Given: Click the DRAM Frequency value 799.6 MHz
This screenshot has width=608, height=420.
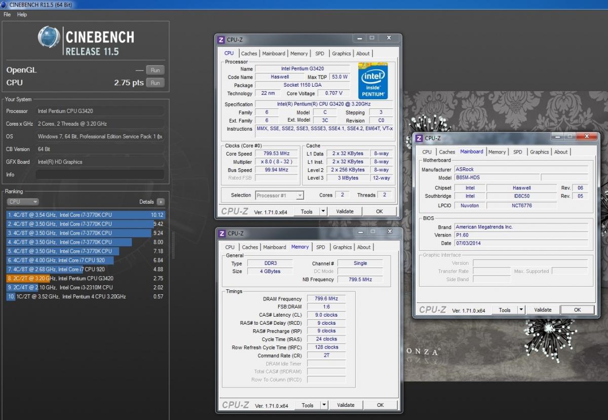Looking at the screenshot, I should 326,299.
